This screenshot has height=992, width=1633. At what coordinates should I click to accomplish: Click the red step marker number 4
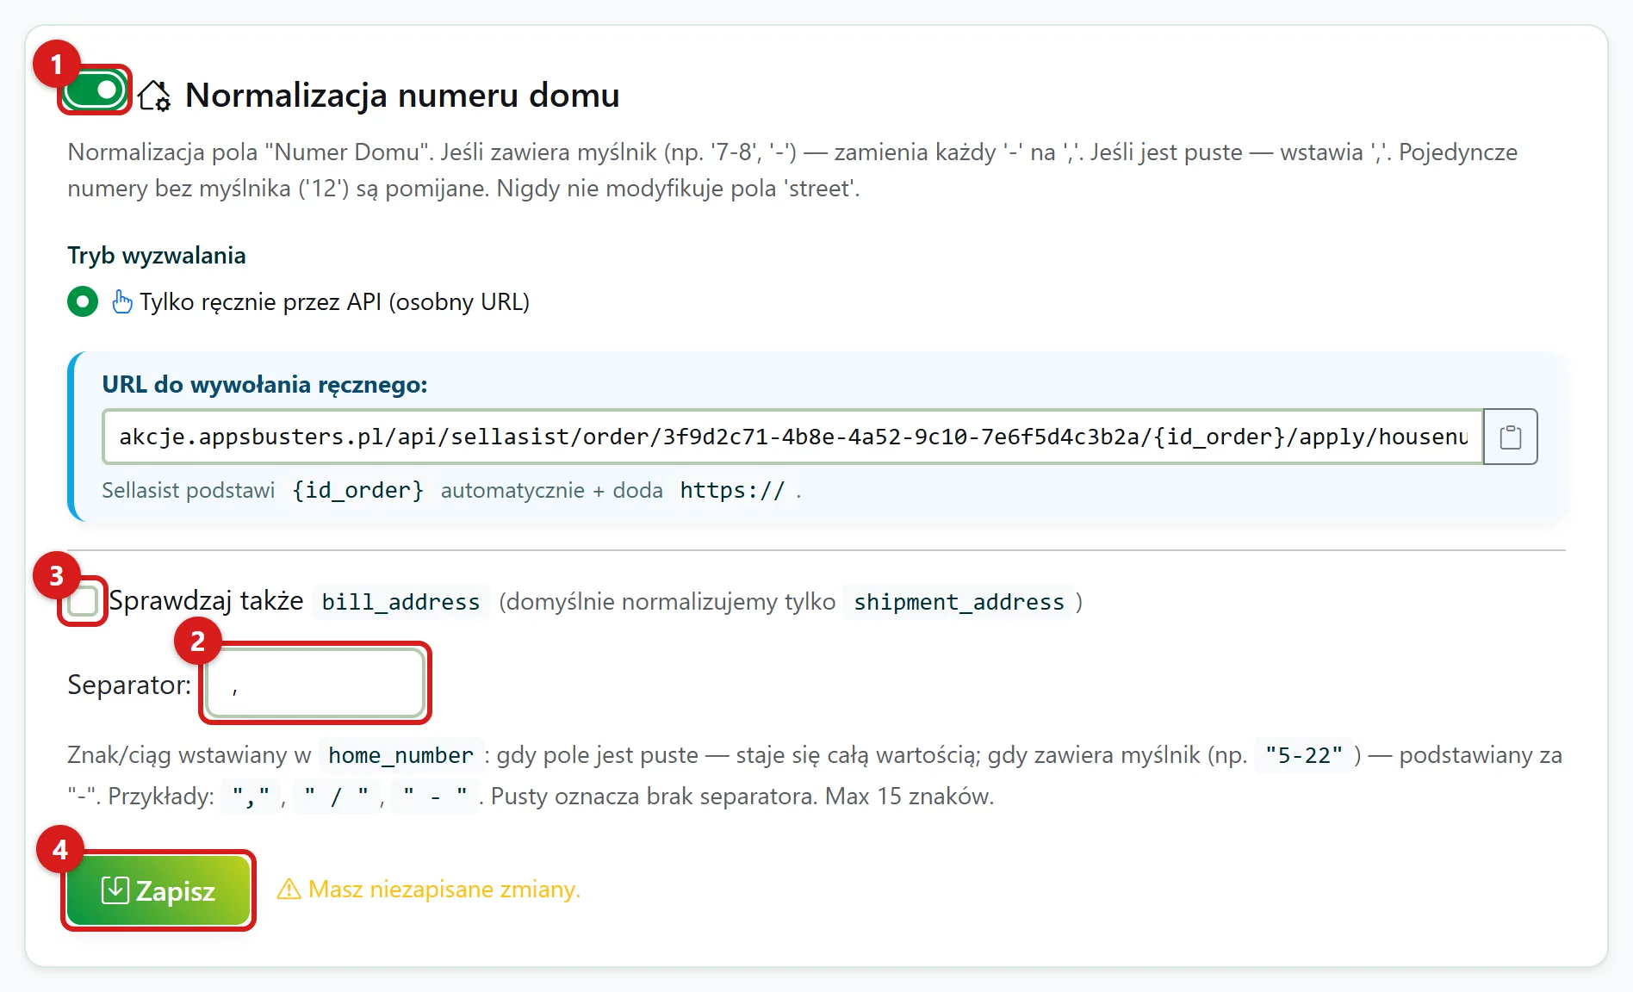click(x=60, y=850)
